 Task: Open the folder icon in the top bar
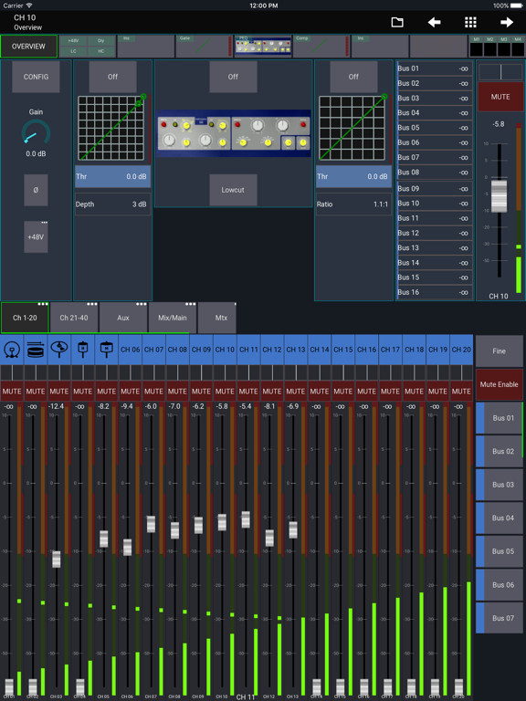coord(397,22)
